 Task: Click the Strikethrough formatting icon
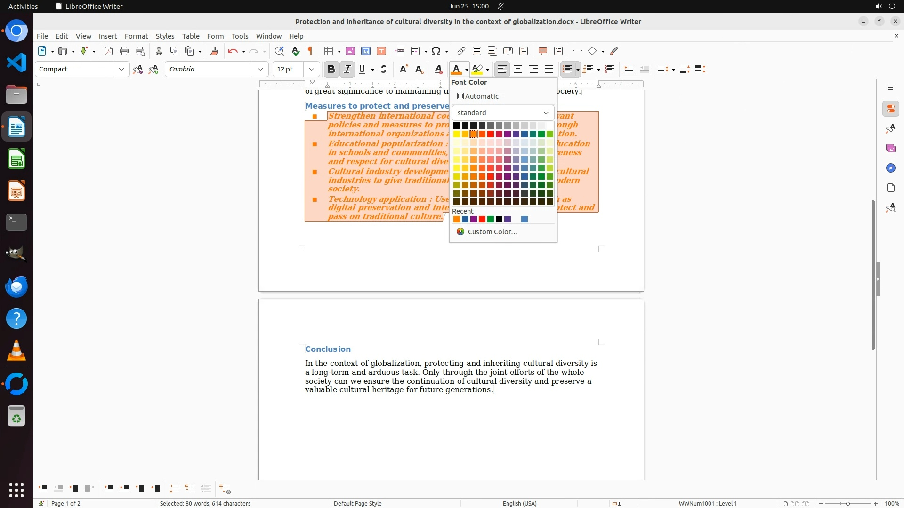(x=384, y=69)
